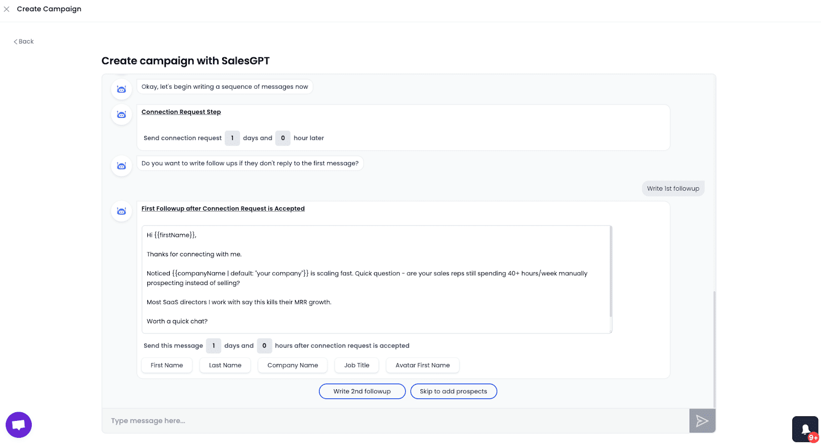Click the bot avatar beside Connection Request Step

[x=122, y=115]
